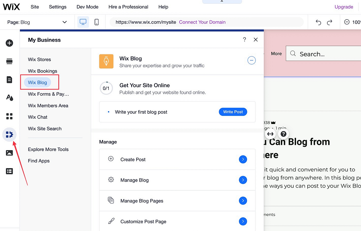Click the orange Wix Blog pen icon

pyautogui.click(x=106, y=61)
